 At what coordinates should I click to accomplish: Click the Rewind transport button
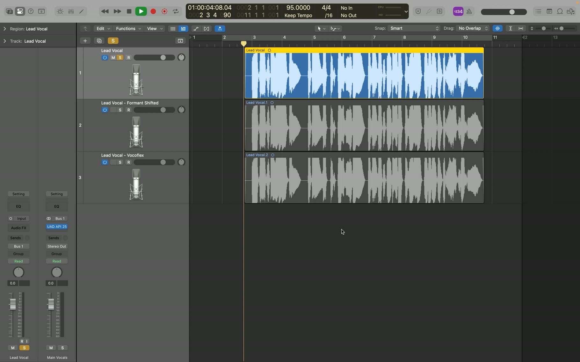coord(105,11)
